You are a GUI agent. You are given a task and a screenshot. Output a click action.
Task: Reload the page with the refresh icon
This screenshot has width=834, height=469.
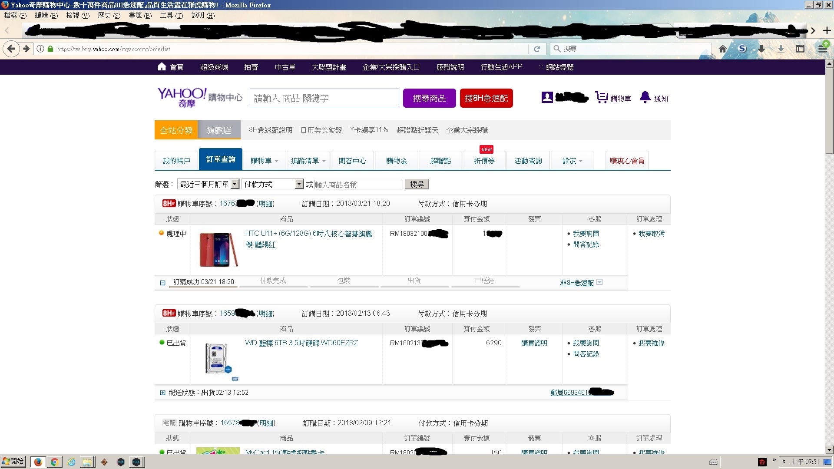[537, 49]
